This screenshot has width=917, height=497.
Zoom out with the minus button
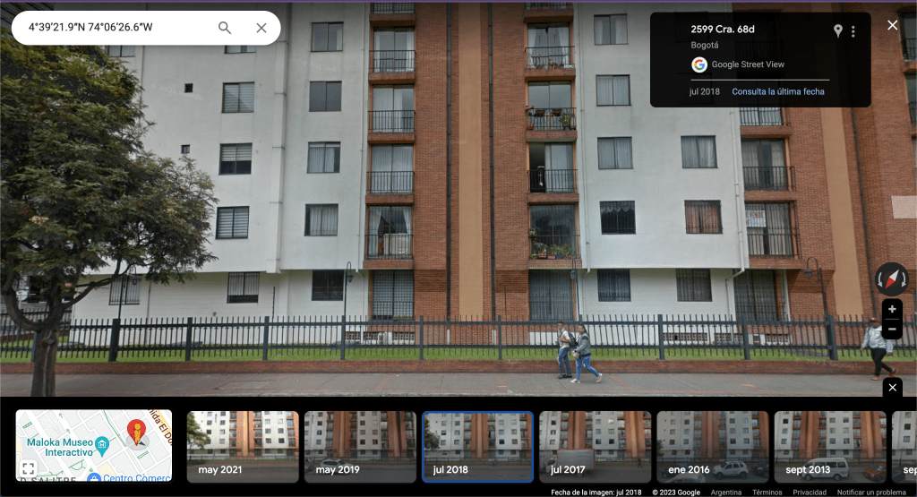892,330
